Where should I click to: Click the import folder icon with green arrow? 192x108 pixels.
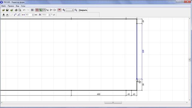click(12, 10)
